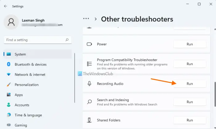Click the Bluetooth icon in sidebar

pos(9,64)
